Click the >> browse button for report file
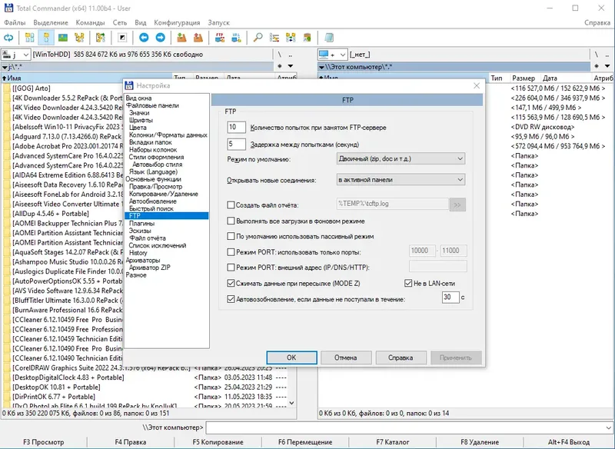This screenshot has width=615, height=449. click(457, 205)
